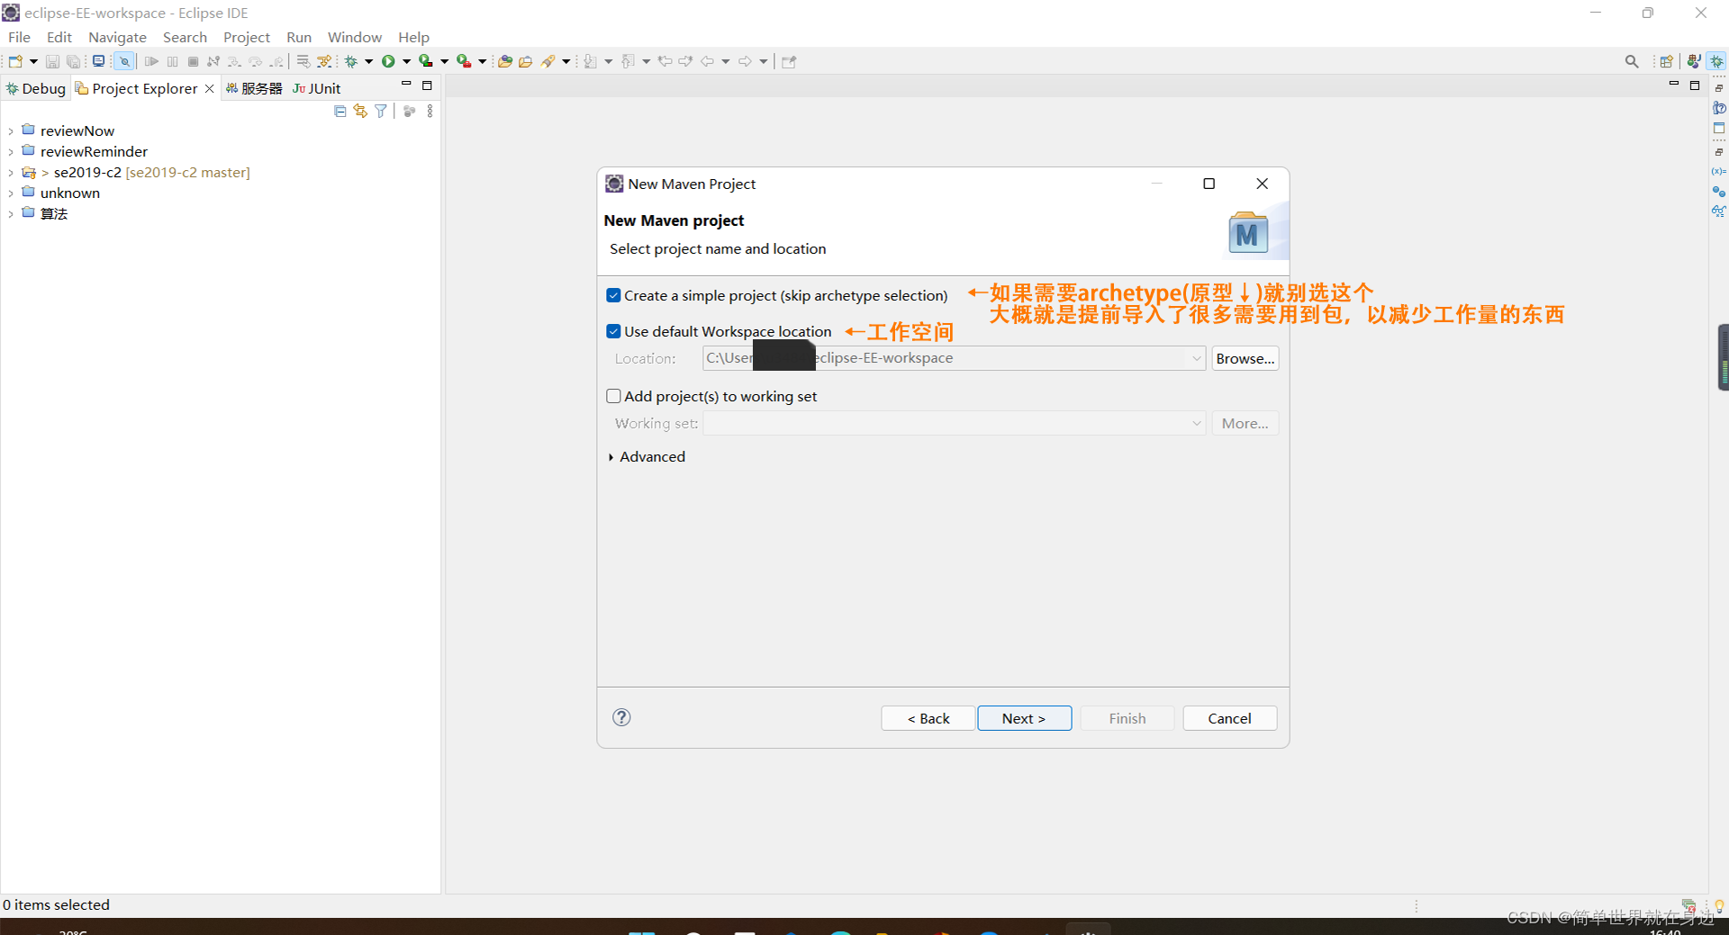Check Add project(s) to working set
This screenshot has height=935, width=1729.
pos(613,395)
